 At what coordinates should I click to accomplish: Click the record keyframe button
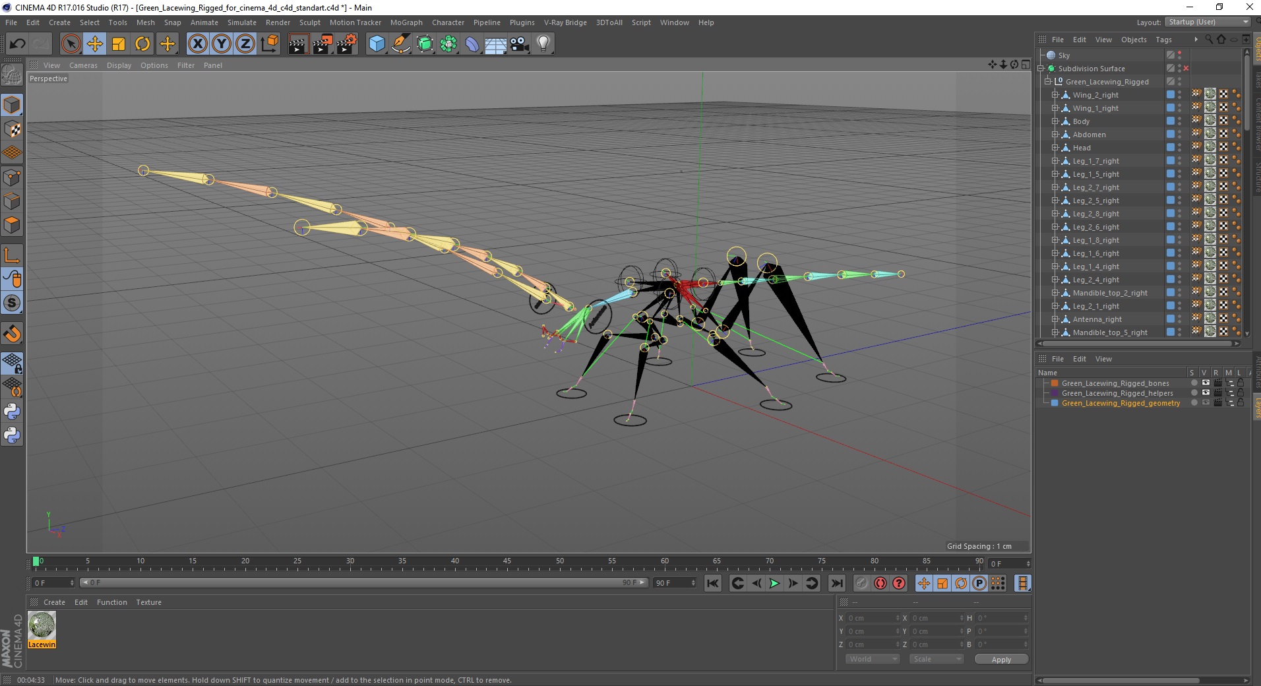click(862, 583)
